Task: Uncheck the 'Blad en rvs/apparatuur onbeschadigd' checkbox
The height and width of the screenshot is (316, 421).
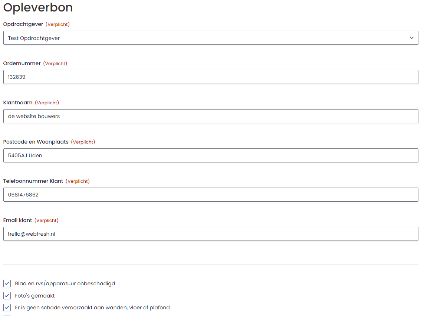Action: point(7,283)
